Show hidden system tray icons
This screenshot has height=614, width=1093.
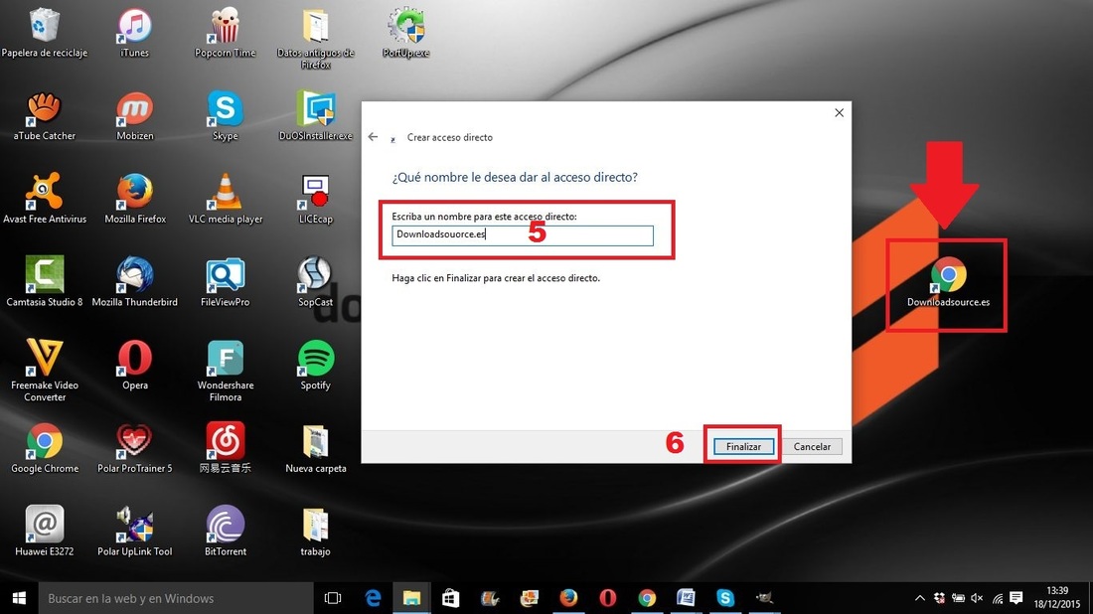point(919,598)
